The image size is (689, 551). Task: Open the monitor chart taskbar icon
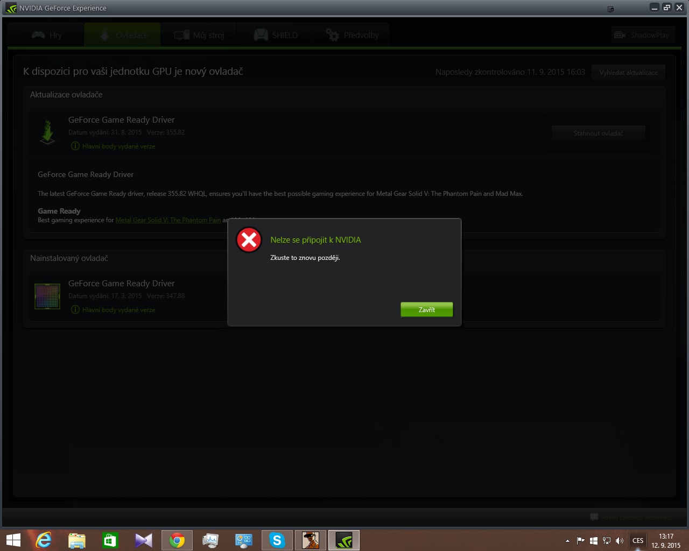click(x=210, y=540)
